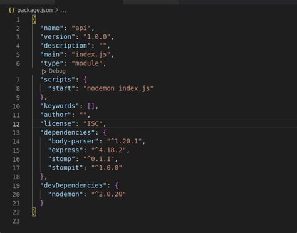Click line number 12 in the gutter

coord(16,124)
